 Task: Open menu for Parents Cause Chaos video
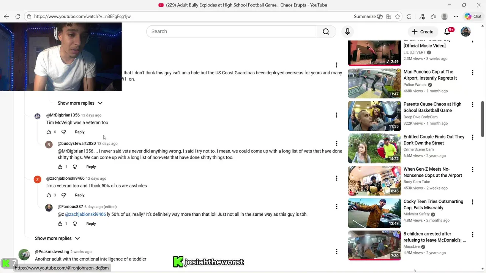[x=472, y=105]
